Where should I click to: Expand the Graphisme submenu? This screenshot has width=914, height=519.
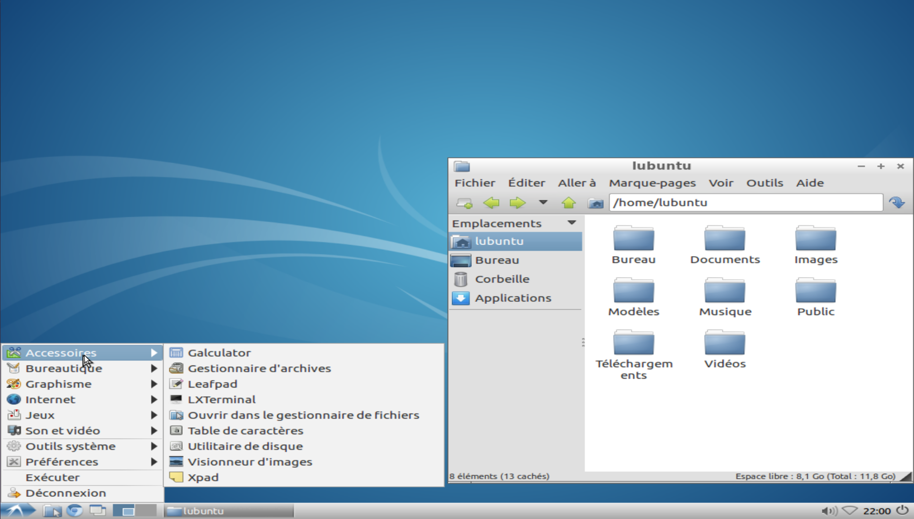pos(83,384)
